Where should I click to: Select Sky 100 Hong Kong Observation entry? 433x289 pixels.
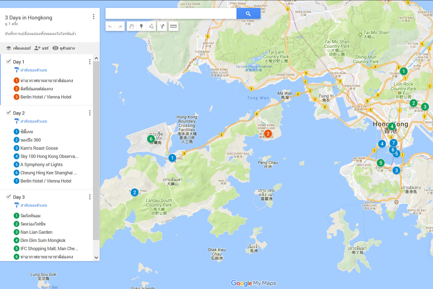coord(46,156)
